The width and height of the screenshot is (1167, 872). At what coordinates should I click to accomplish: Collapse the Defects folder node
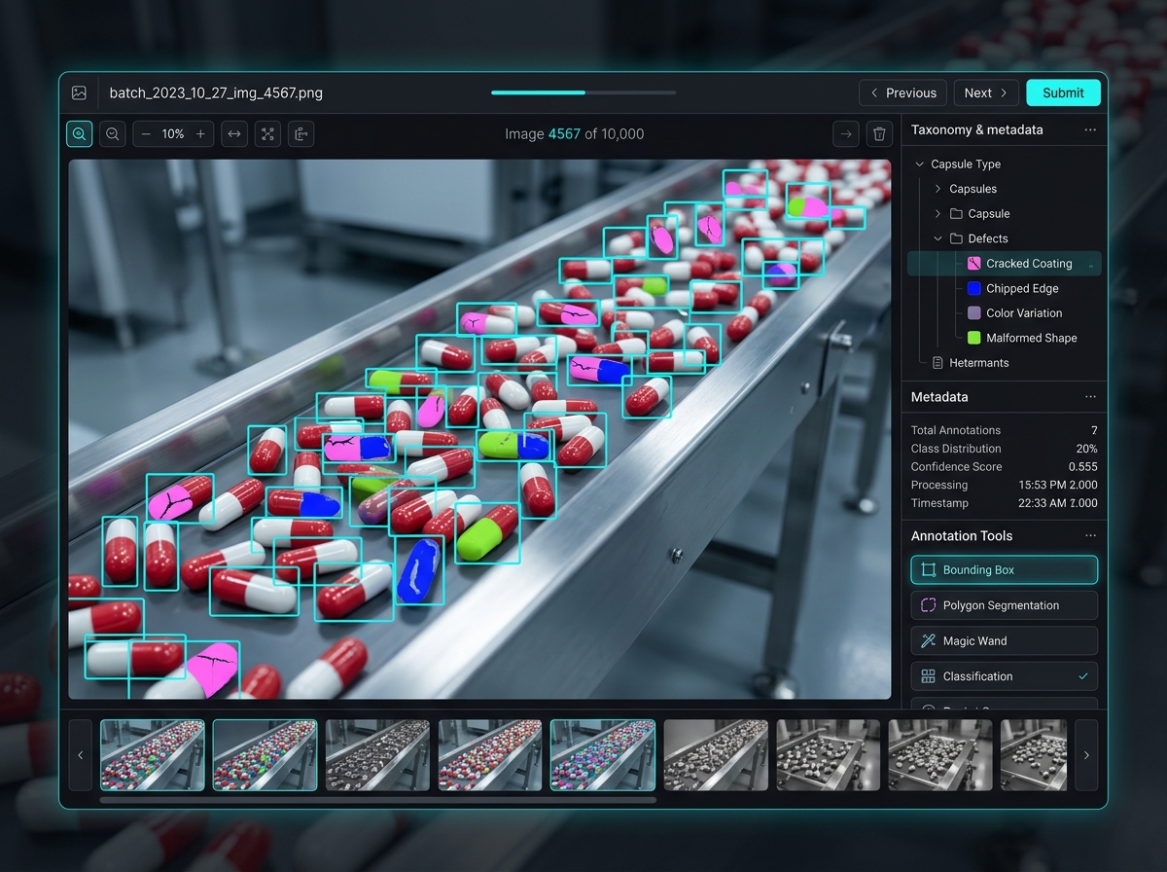click(x=937, y=238)
